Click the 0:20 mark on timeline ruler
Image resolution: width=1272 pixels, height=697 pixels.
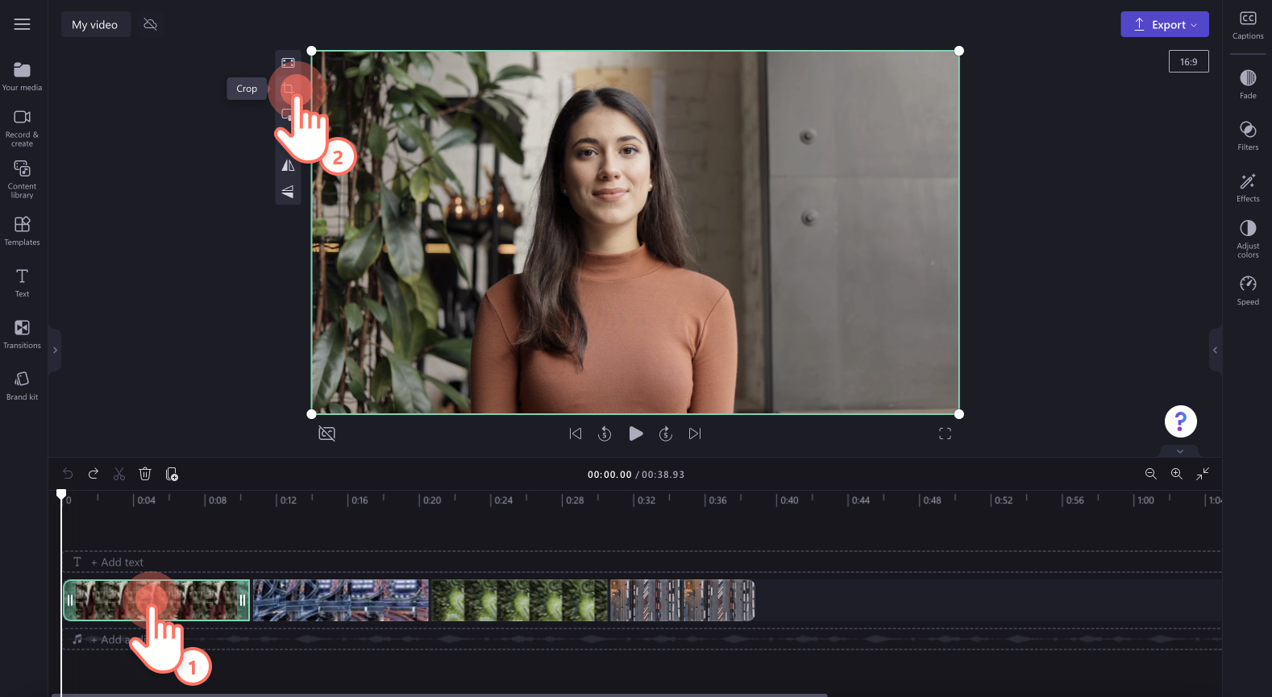pos(431,500)
